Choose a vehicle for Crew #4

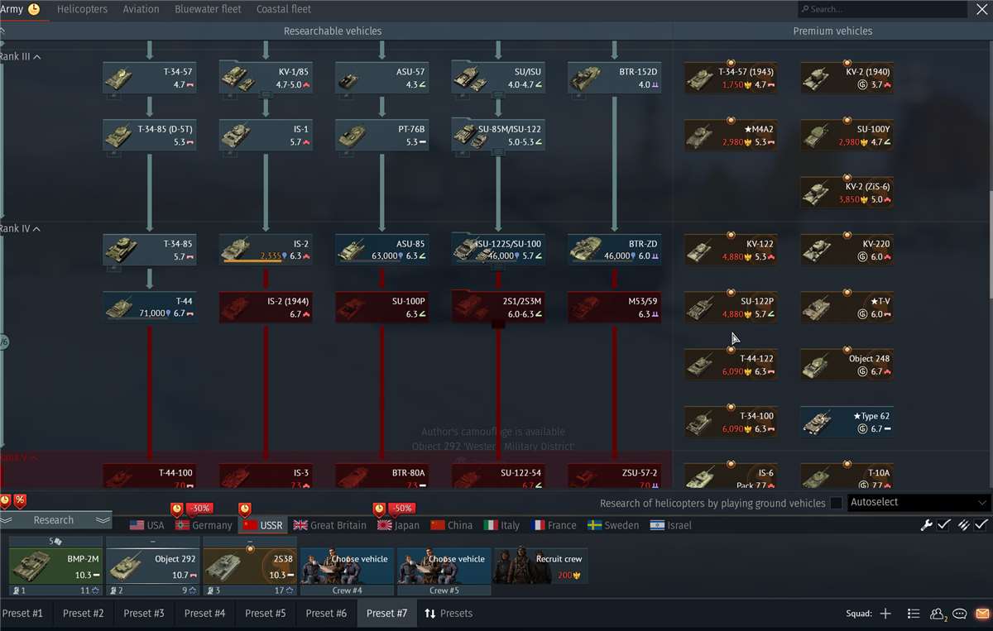(348, 566)
